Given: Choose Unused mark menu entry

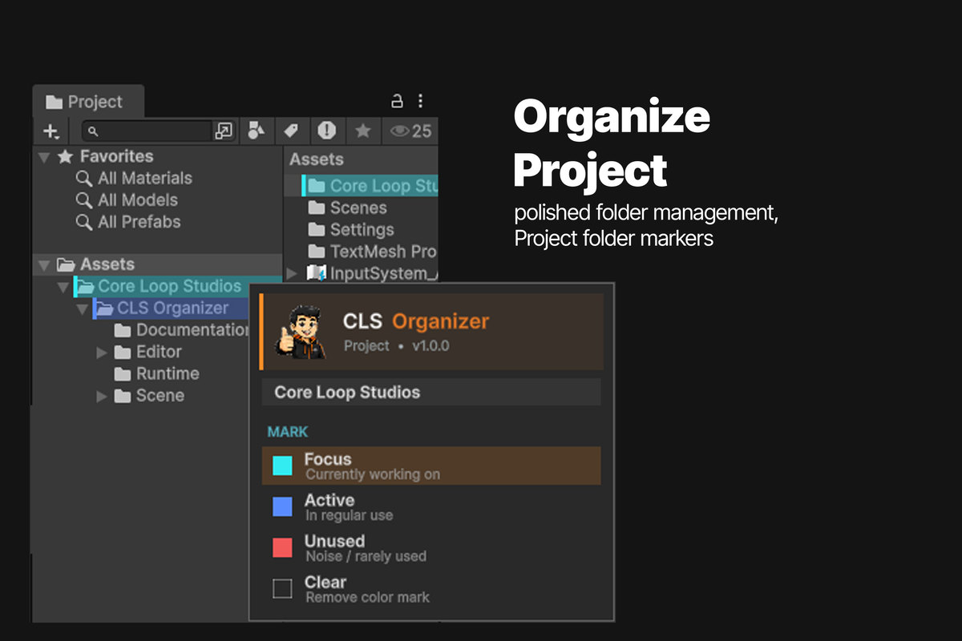Looking at the screenshot, I should pyautogui.click(x=431, y=548).
